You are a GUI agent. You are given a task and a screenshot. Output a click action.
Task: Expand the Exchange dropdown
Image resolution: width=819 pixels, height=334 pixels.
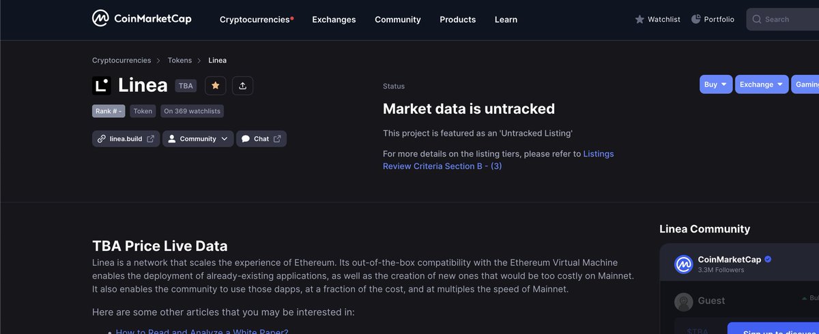point(762,85)
